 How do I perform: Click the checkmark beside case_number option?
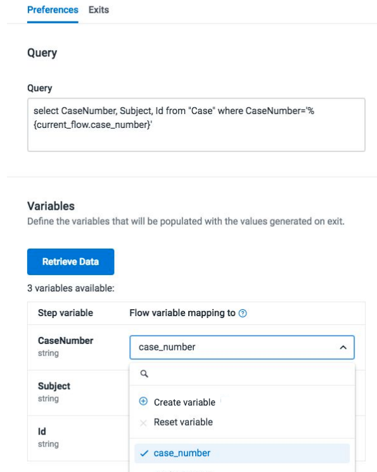144,453
